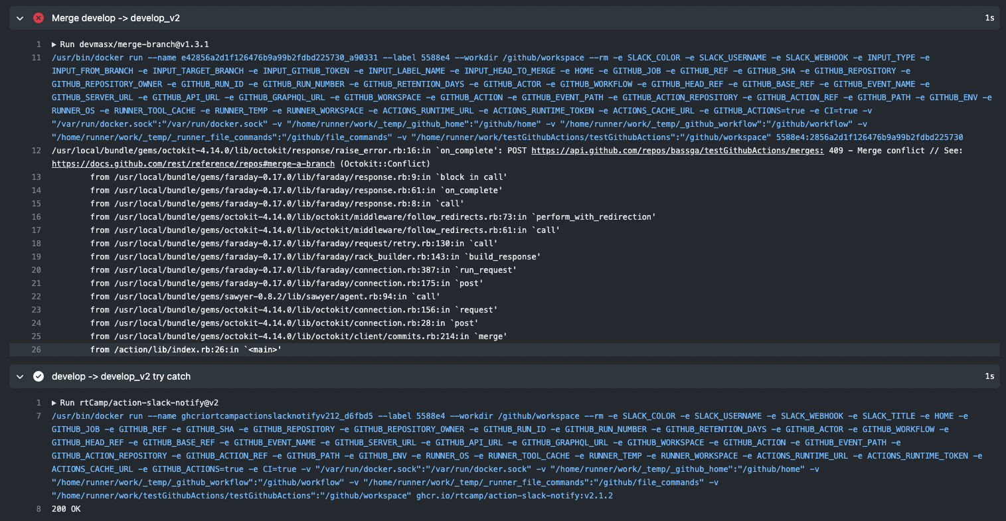Click the '/action/lib/index.rb:26' trace line
The image size is (1006, 521).
(x=186, y=350)
